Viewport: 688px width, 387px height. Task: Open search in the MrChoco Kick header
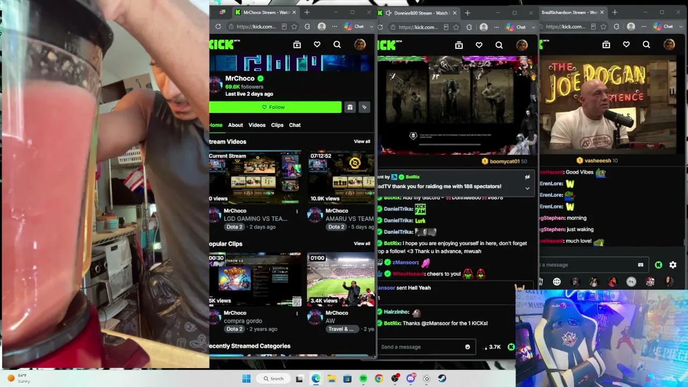(337, 45)
